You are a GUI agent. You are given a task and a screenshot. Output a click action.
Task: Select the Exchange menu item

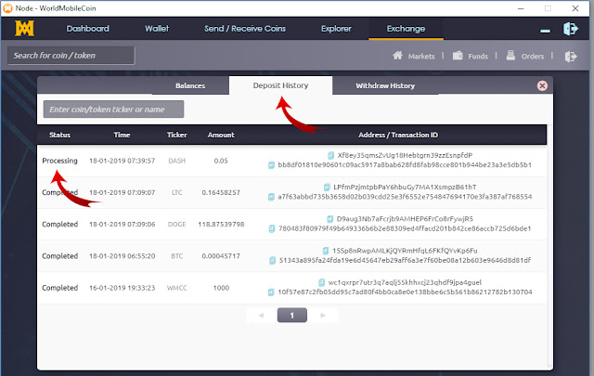tap(406, 29)
